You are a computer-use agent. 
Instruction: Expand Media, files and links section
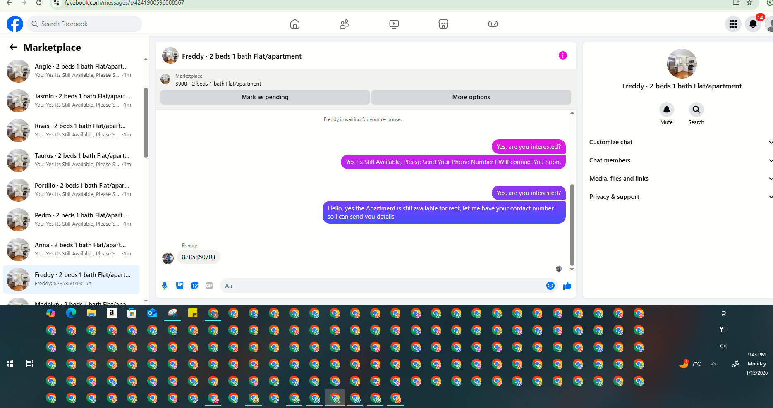point(681,179)
